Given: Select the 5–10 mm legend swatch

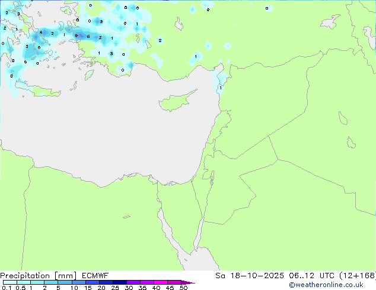Looking at the screenshot, I should (65, 282).
